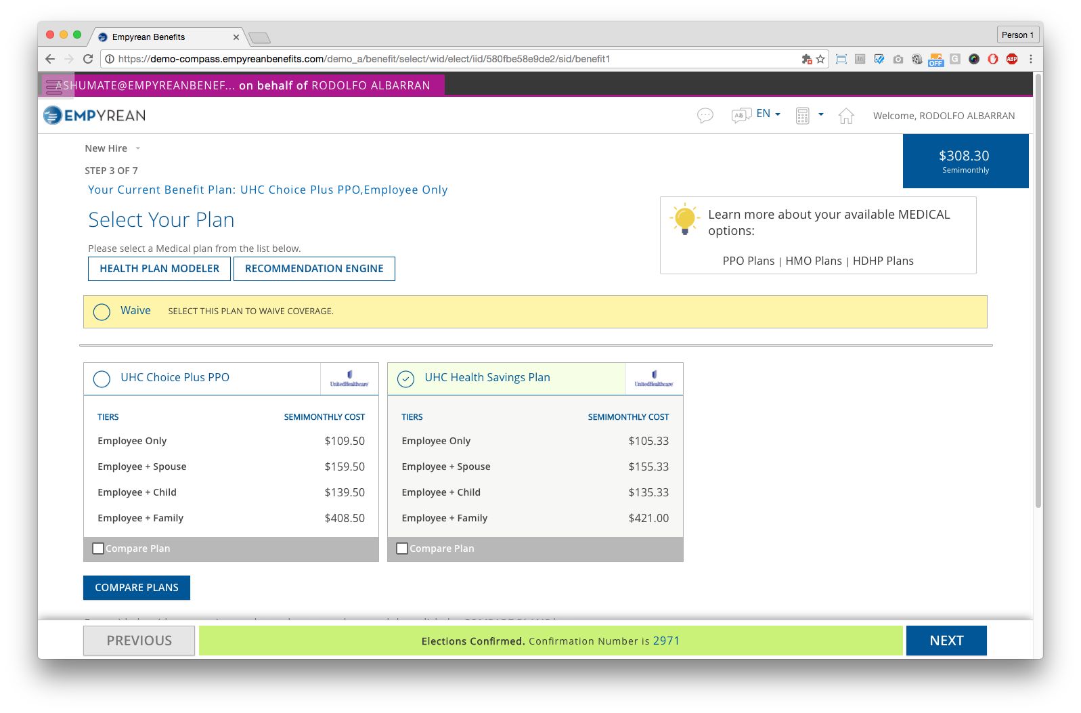Click the UHC Choice Plus PPO plan title
Viewport: 1081px width, 713px height.
tap(175, 377)
